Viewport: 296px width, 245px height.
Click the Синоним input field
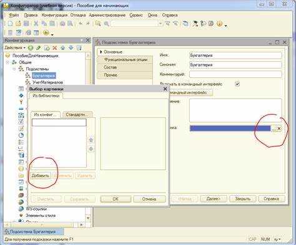tap(235, 65)
